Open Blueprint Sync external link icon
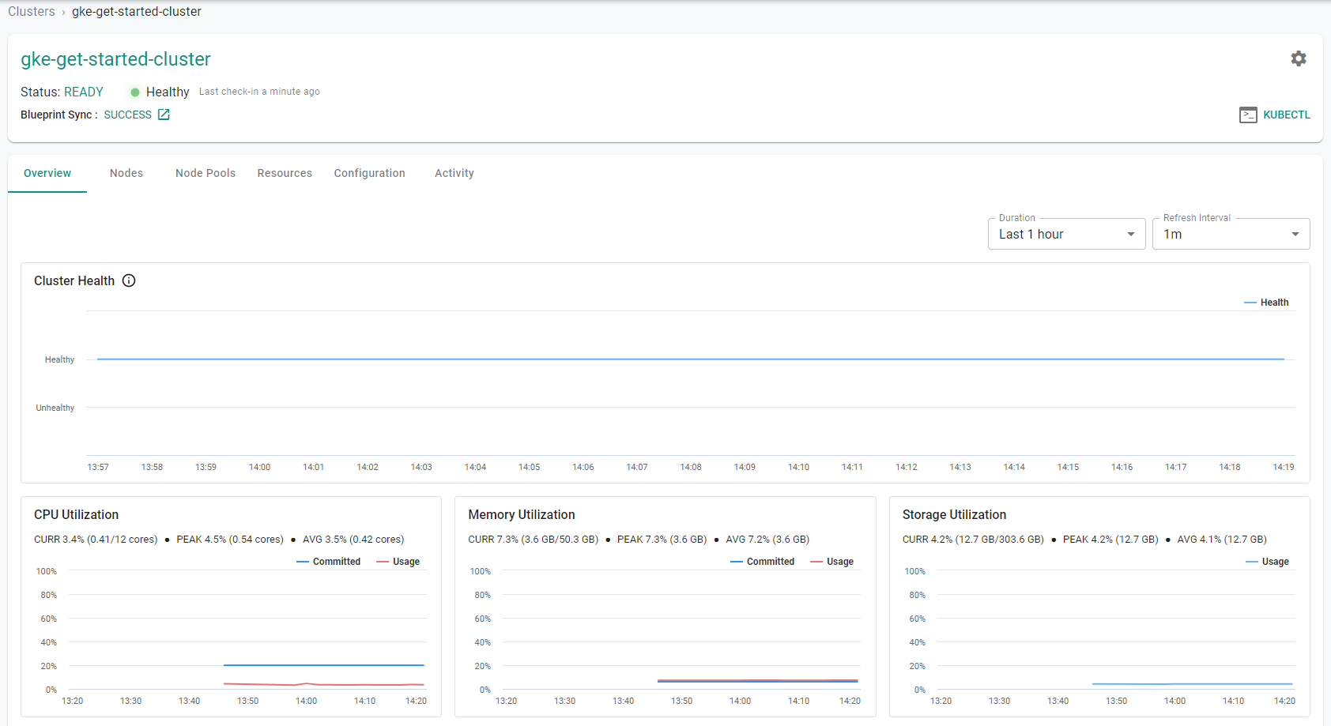The width and height of the screenshot is (1331, 726). click(x=164, y=115)
